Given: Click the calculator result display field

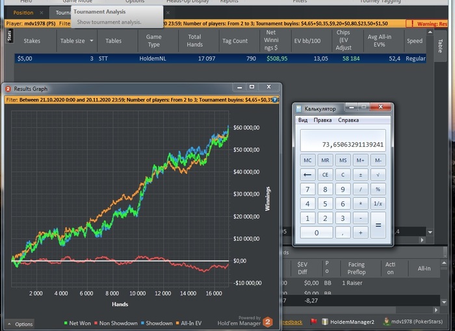Looking at the screenshot, I should tap(343, 141).
